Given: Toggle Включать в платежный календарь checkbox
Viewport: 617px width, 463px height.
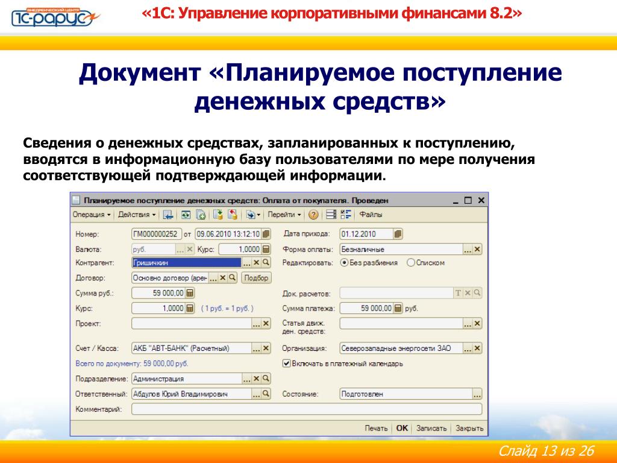Looking at the screenshot, I should pyautogui.click(x=286, y=364).
